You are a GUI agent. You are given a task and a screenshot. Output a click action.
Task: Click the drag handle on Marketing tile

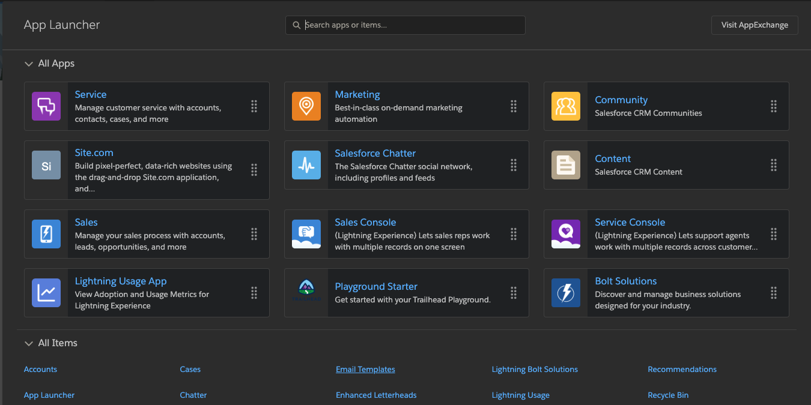click(x=514, y=106)
